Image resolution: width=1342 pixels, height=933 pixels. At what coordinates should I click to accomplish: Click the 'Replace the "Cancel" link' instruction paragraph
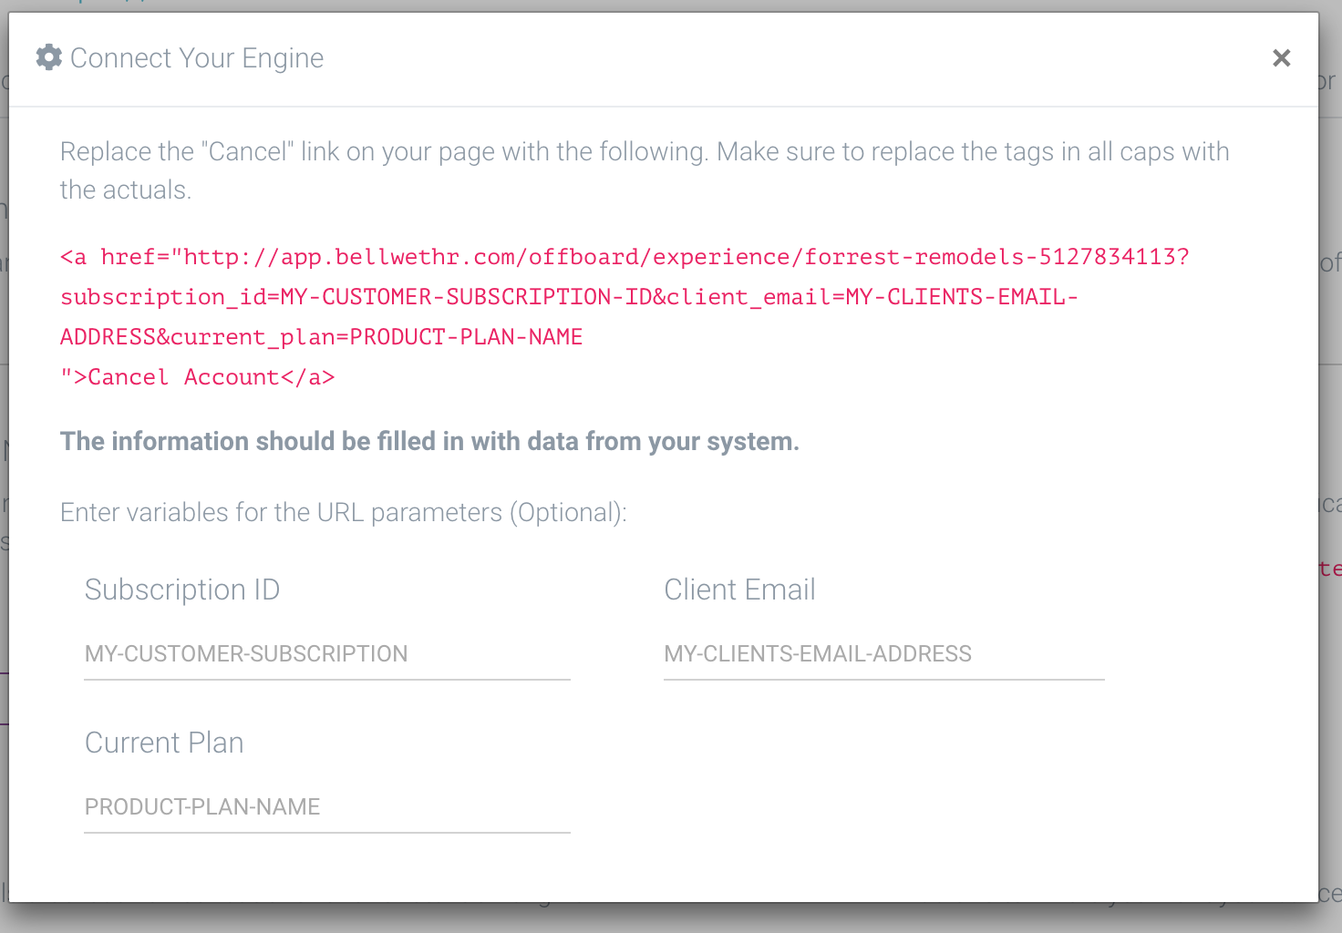click(645, 170)
